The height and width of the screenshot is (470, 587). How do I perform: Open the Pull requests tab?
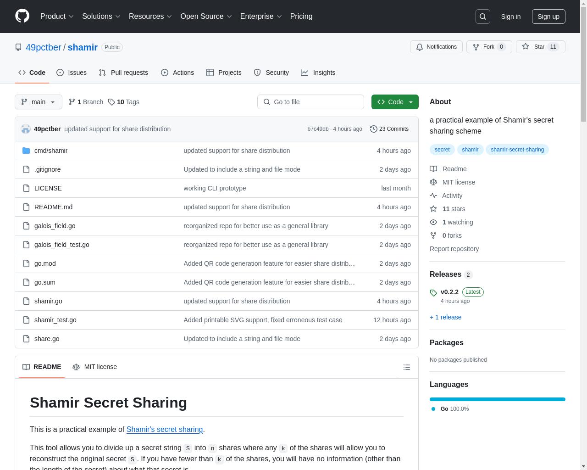(123, 73)
